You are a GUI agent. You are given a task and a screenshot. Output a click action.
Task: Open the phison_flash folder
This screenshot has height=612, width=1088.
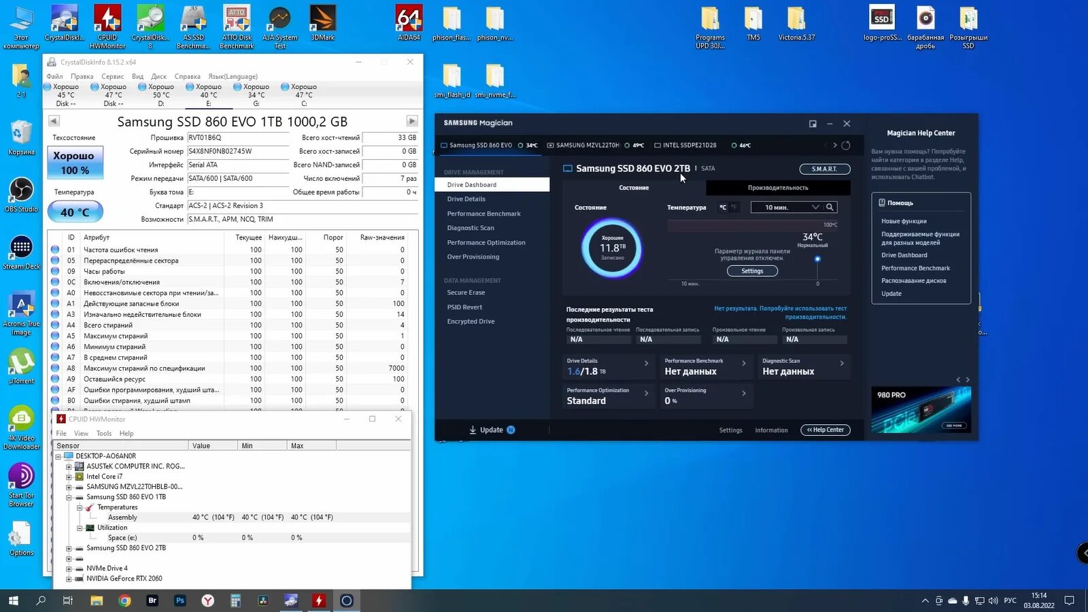coord(452,23)
